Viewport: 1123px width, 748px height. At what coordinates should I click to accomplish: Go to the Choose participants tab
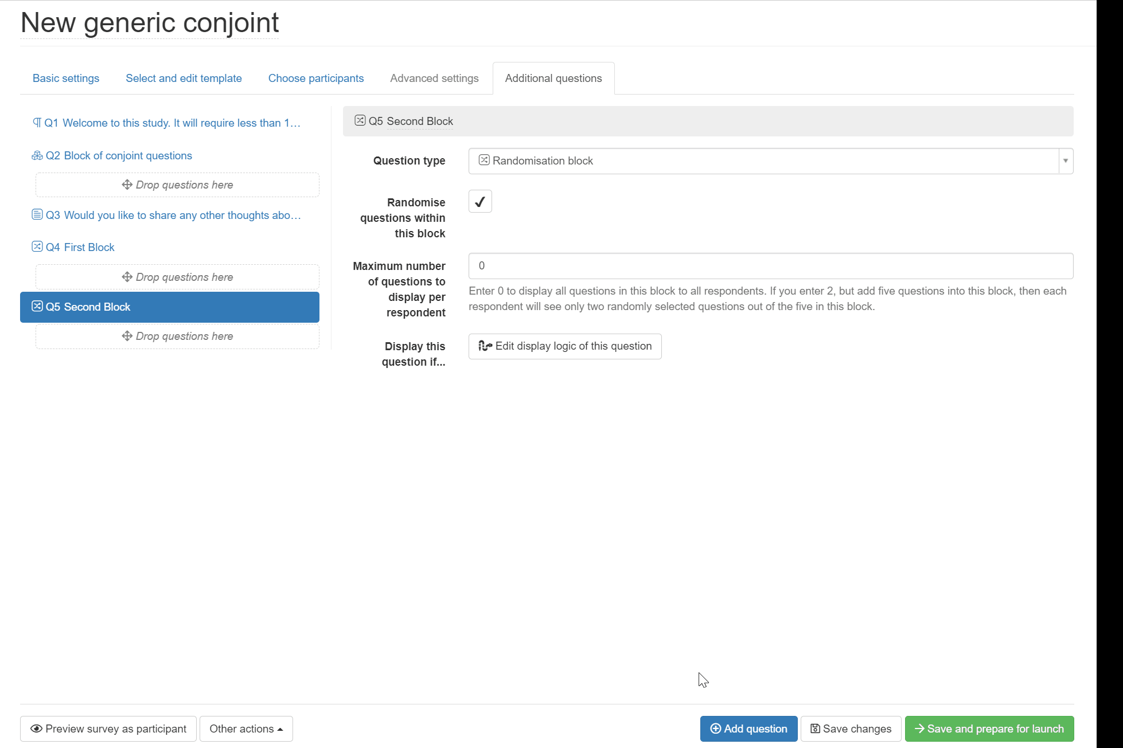click(x=316, y=78)
